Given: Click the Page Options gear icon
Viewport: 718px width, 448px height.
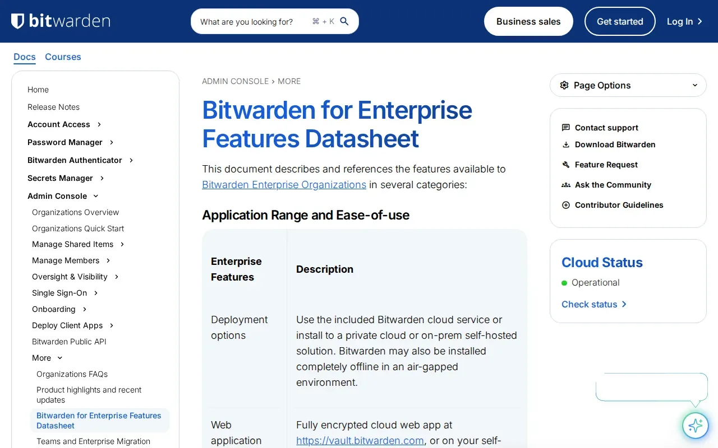Looking at the screenshot, I should point(564,85).
